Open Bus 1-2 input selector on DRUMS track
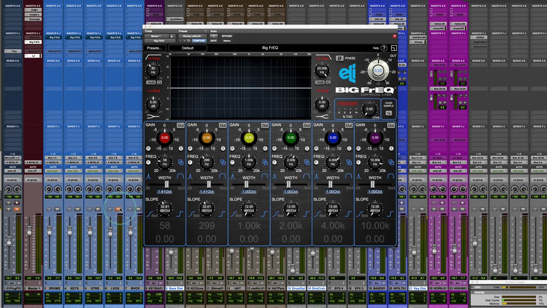The height and width of the screenshot is (308, 547). tap(53, 158)
